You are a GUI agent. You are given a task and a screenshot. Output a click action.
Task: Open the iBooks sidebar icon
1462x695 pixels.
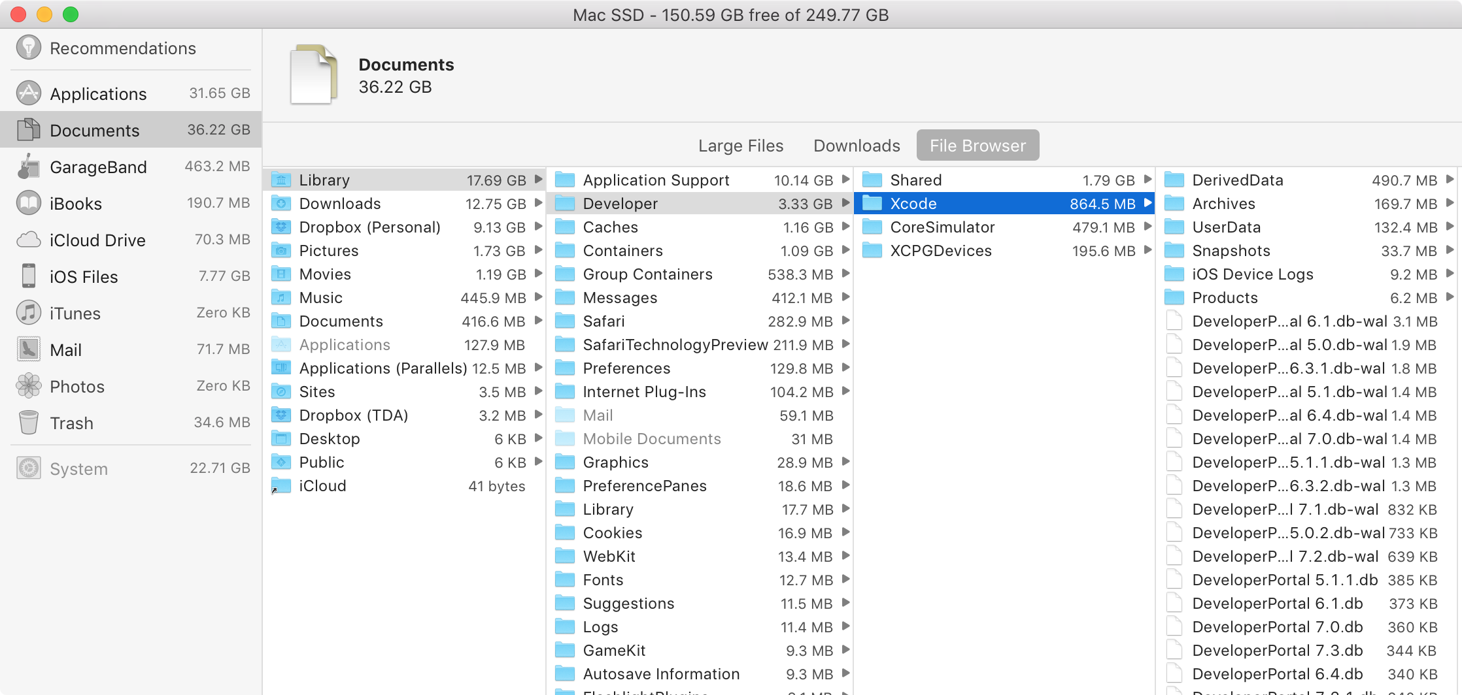28,203
